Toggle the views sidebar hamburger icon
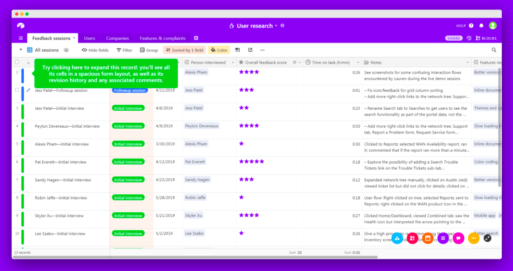 [x=21, y=38]
